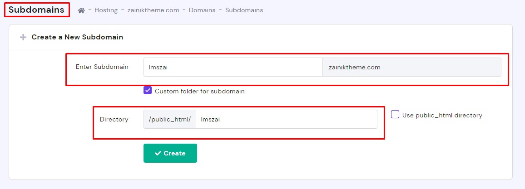Viewport: 525px width, 189px height.
Task: Click the Directory field label
Action: pyautogui.click(x=114, y=119)
